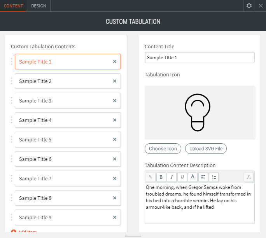The image size is (266, 238).
Task: Open the text color picker
Action: coord(192,177)
